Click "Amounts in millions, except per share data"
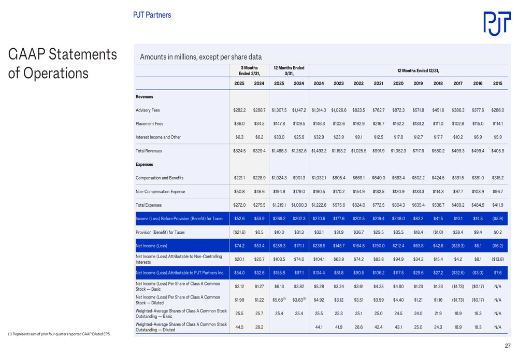Viewport: 518px width, 355px height. [x=201, y=57]
